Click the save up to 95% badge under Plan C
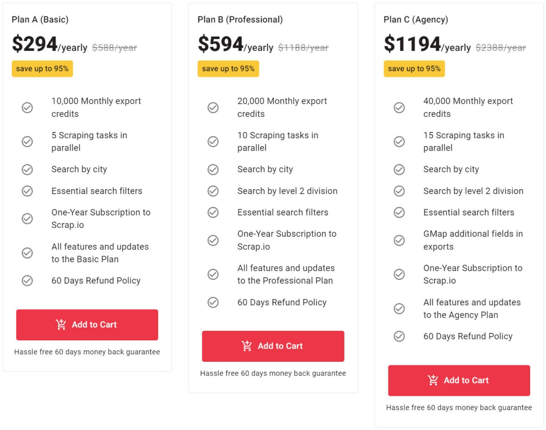This screenshot has width=546, height=430. click(x=414, y=69)
